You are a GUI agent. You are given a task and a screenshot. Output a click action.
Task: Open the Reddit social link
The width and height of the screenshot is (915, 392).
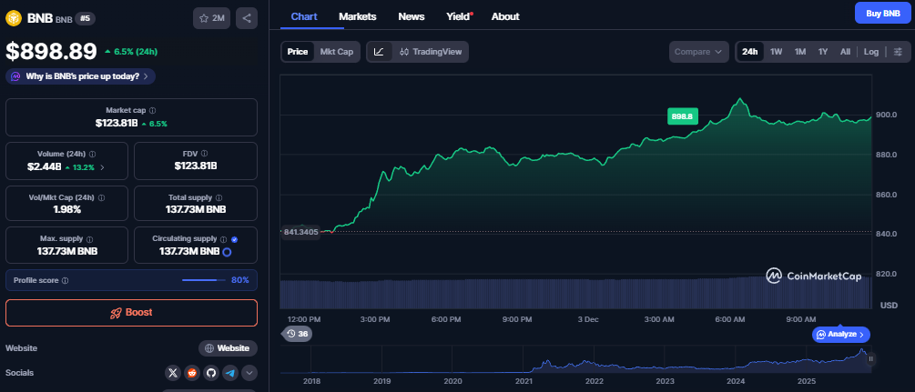pos(192,373)
